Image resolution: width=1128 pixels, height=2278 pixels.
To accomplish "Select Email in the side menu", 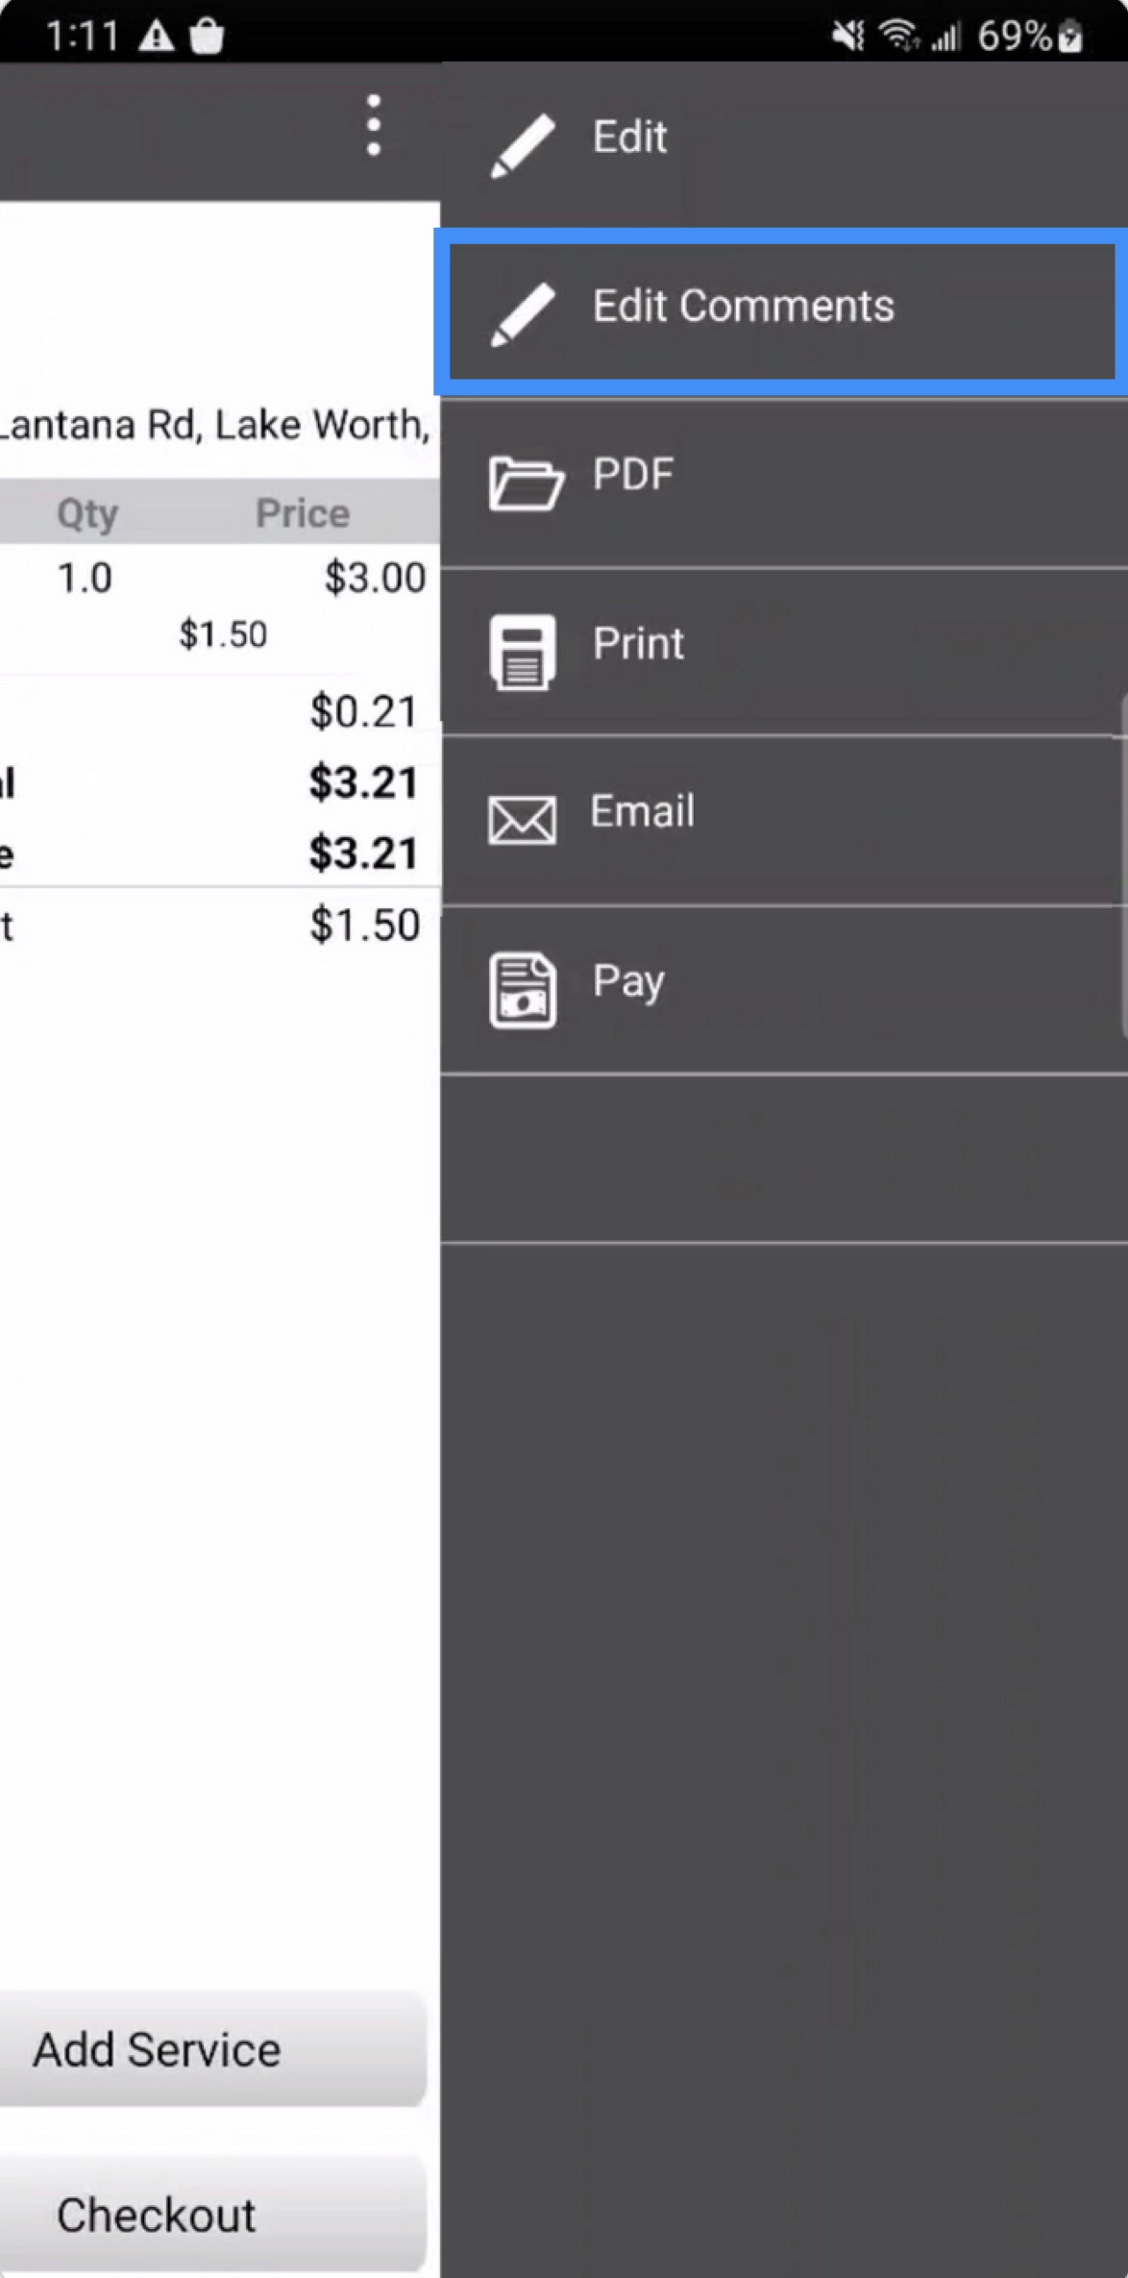I will 642,811.
